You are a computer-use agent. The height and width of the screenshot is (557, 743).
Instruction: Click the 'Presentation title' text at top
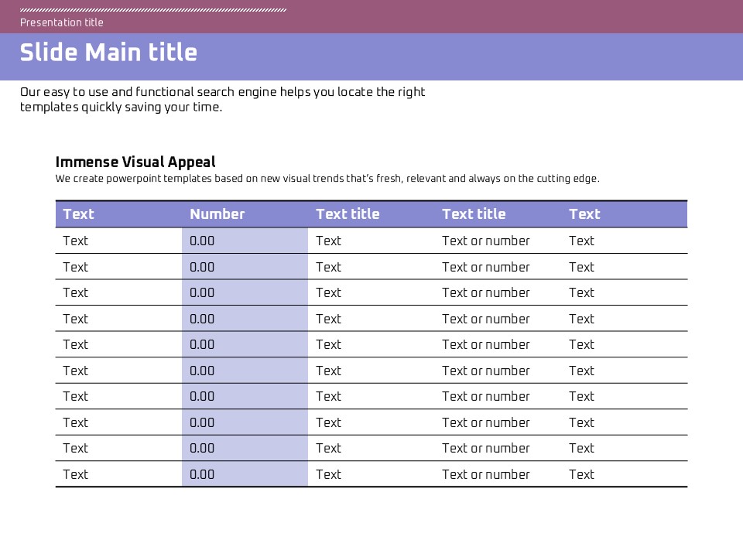pyautogui.click(x=61, y=22)
